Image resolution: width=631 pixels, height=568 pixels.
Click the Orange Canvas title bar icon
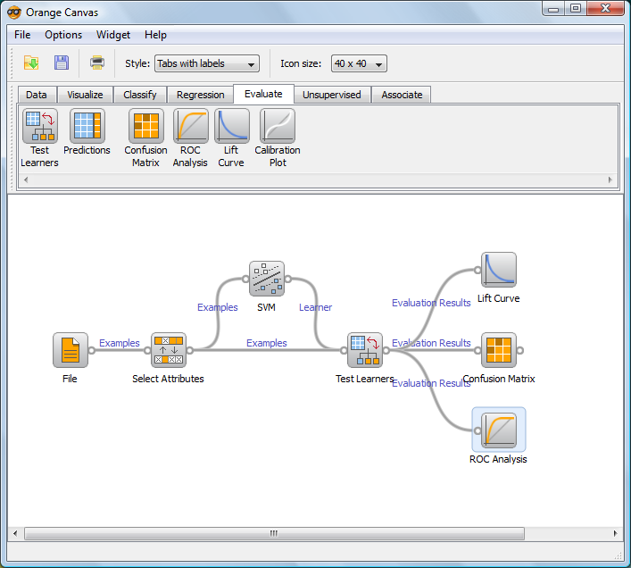coord(14,13)
